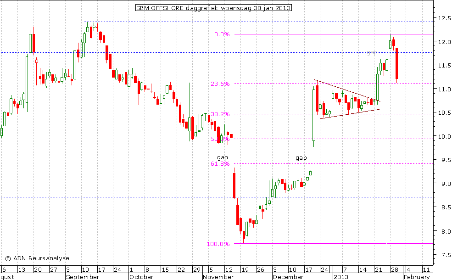Click date label 4 above February
Viewport: 452px width, 280px height.
408,270
